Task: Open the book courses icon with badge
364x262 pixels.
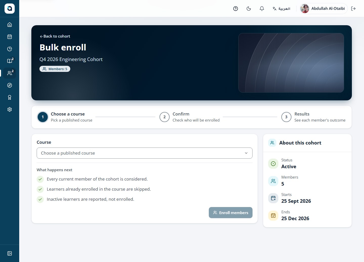Action: click(x=10, y=61)
